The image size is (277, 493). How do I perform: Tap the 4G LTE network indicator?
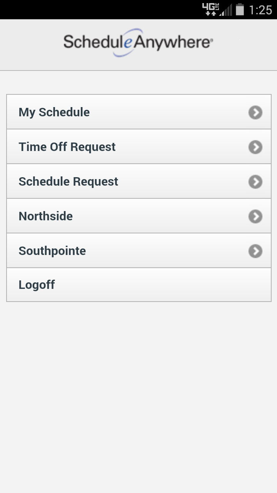click(x=211, y=7)
